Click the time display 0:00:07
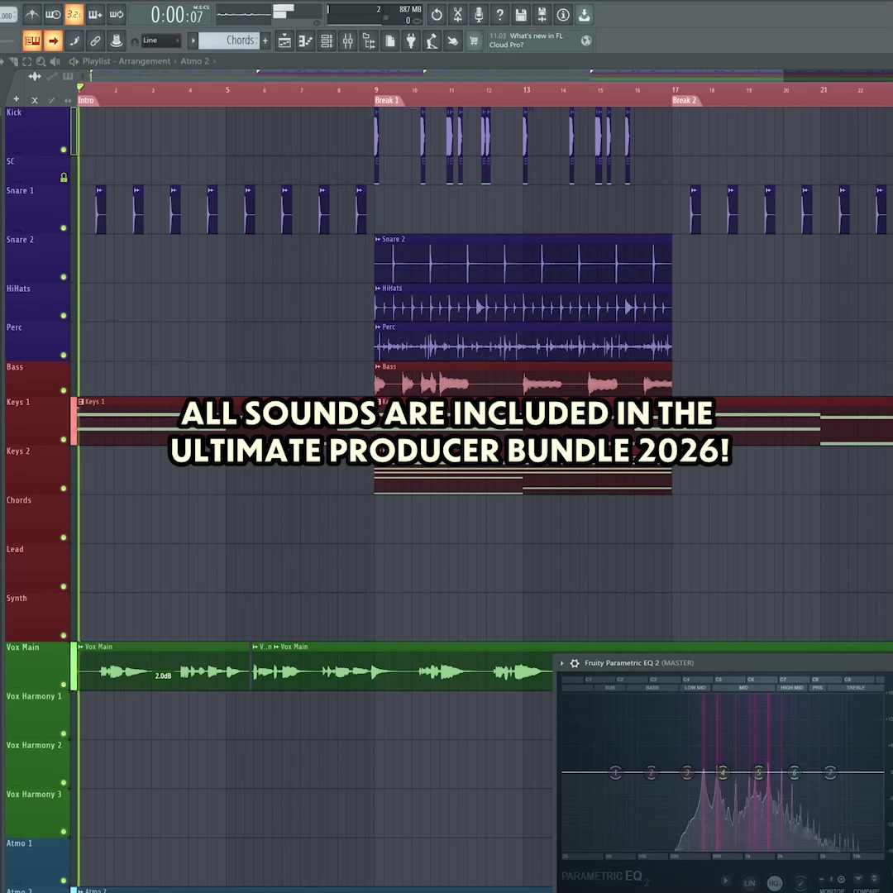 coord(177,15)
